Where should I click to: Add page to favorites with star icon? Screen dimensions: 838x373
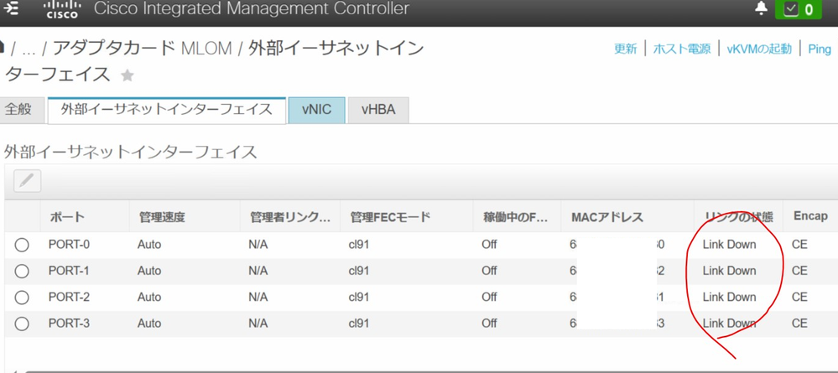(x=128, y=75)
